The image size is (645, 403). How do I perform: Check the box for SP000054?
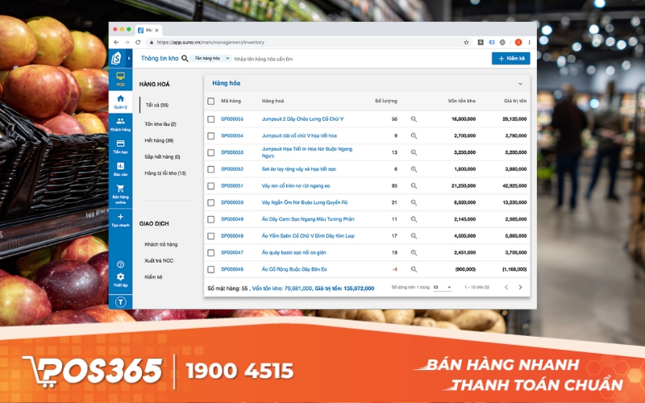pyautogui.click(x=211, y=135)
